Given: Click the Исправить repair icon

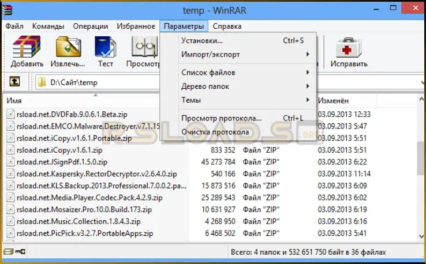Looking at the screenshot, I should coord(349,48).
